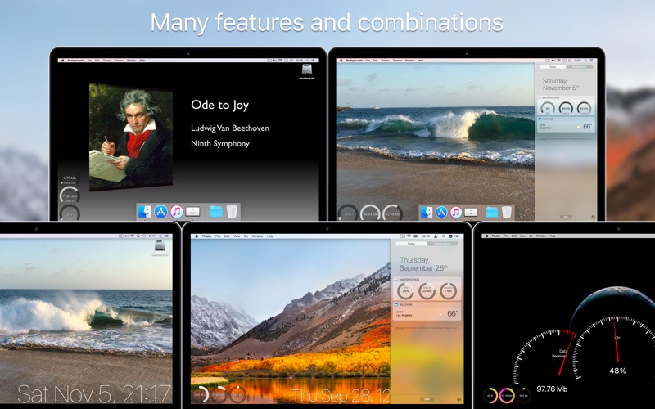Open View menu on the mountain screen
This screenshot has height=409, width=655.
pos(237,236)
